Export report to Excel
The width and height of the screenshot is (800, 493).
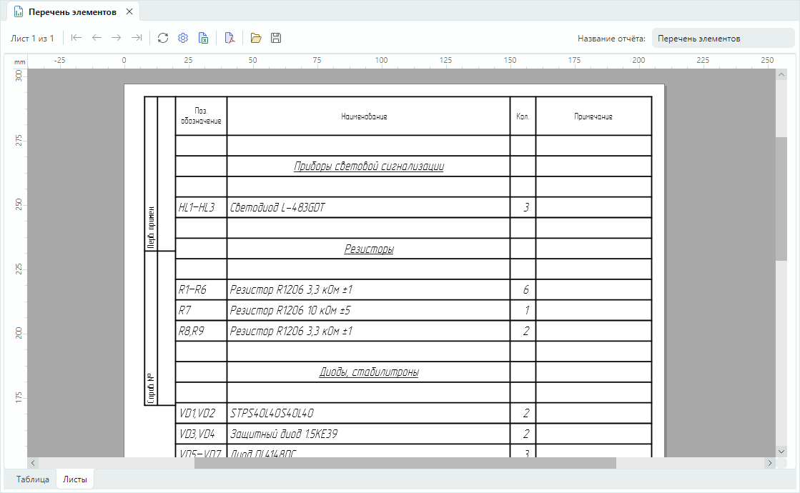203,38
